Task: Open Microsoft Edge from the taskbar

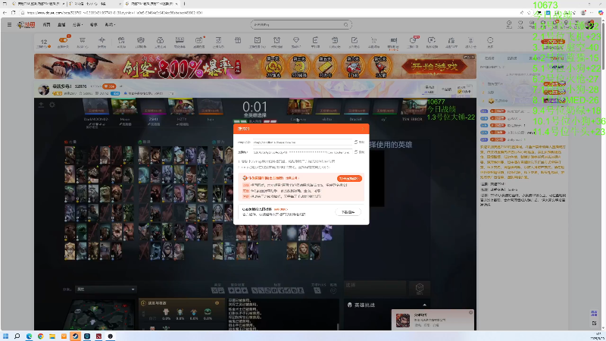Action: click(29, 336)
